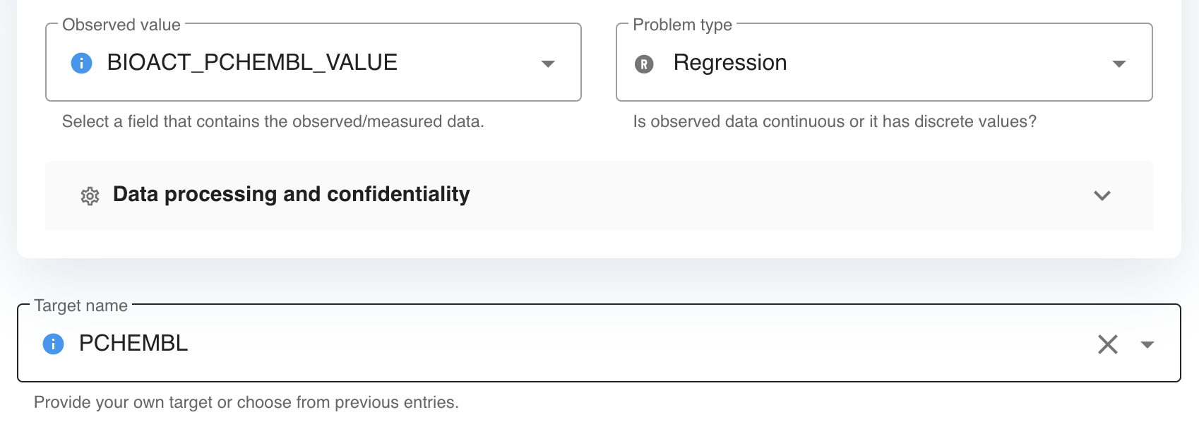The image size is (1199, 429).
Task: Open the Observed value dropdown arrow
Action: tap(548, 64)
